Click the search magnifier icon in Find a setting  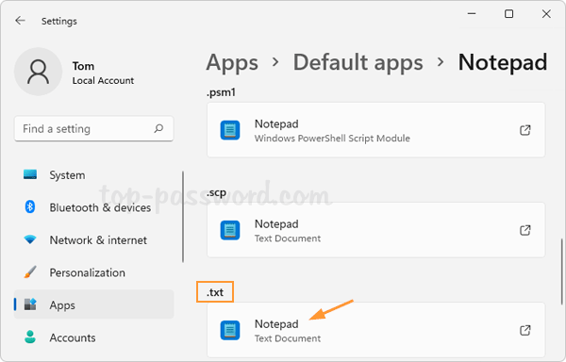(x=158, y=128)
